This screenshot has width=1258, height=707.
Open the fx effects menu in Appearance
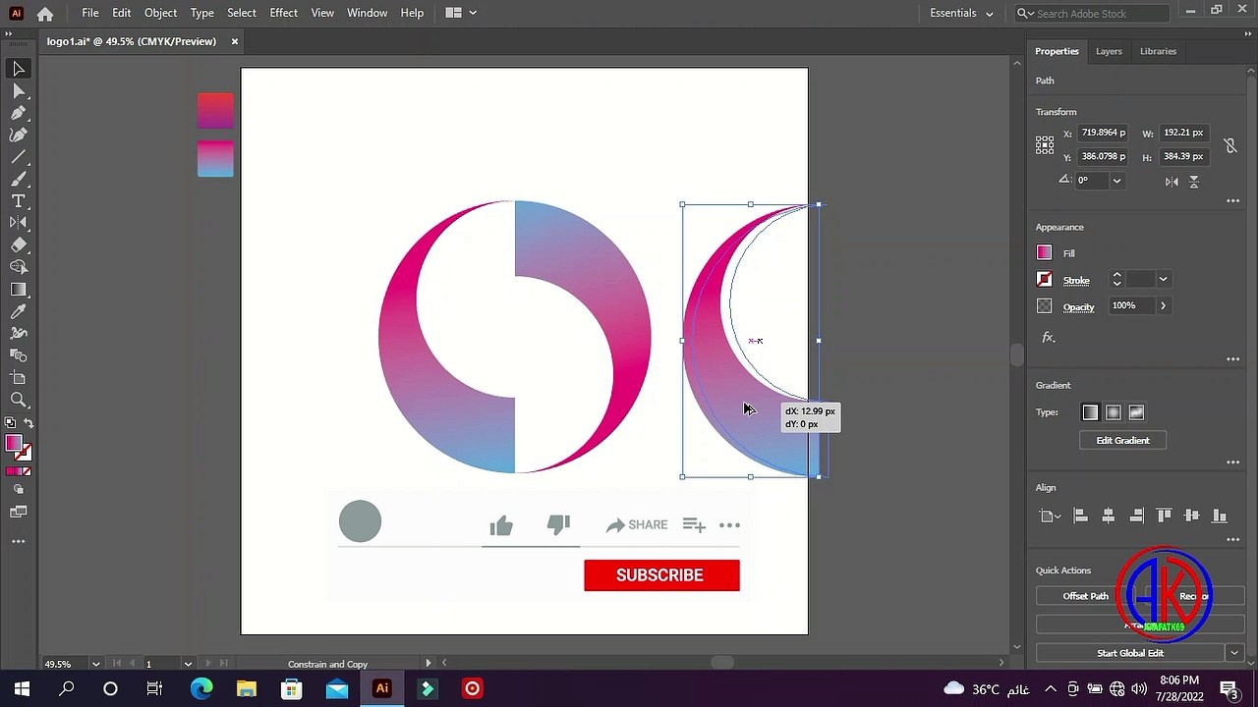(x=1049, y=338)
